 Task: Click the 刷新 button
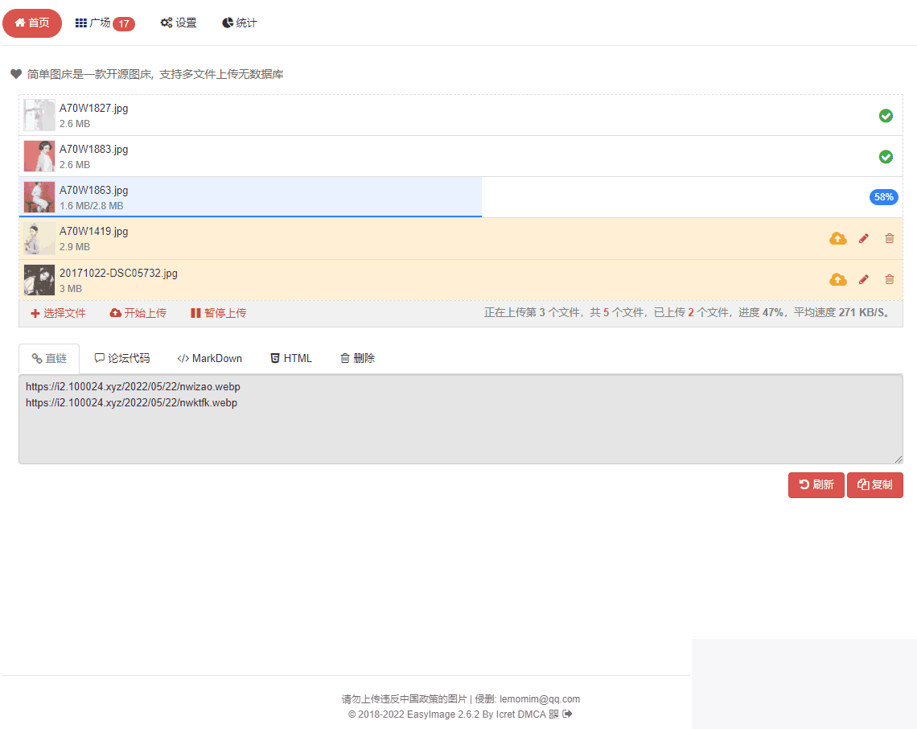coord(816,484)
